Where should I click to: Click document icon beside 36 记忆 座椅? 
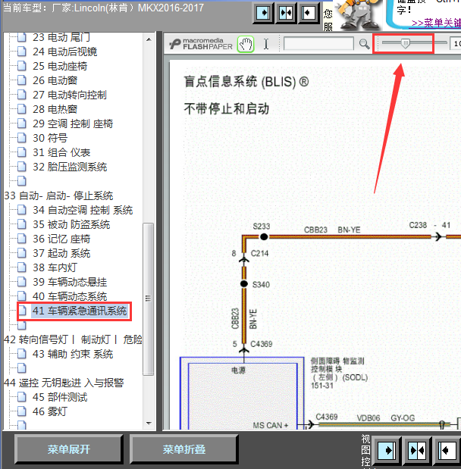click(21, 239)
